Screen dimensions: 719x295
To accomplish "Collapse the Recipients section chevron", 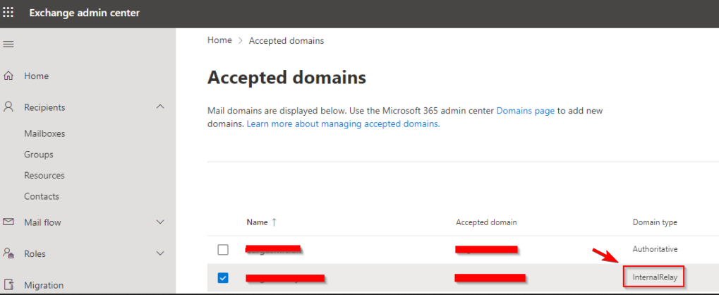I will [160, 107].
